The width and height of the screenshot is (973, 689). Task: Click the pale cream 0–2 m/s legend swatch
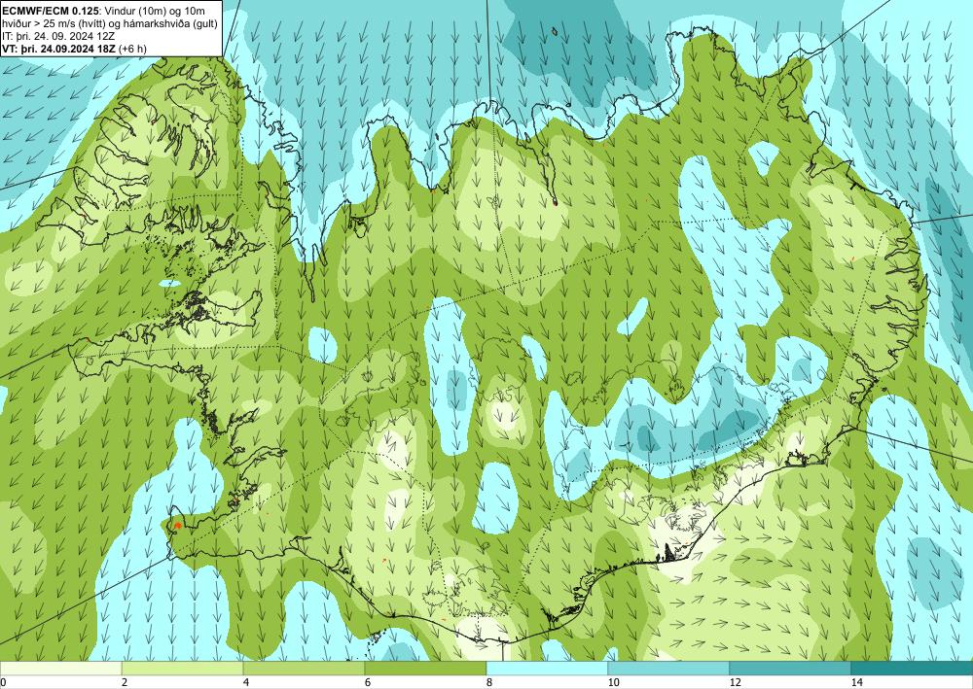point(60,668)
